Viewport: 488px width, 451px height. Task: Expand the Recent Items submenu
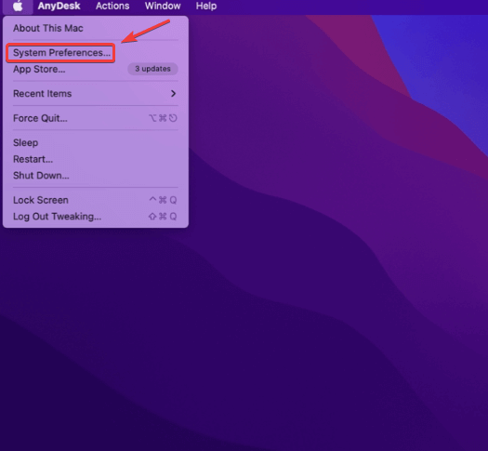tap(96, 94)
